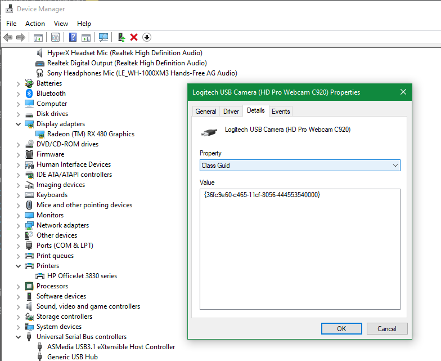Select the Class Guid value text
This screenshot has width=441, height=361.
coord(262,195)
